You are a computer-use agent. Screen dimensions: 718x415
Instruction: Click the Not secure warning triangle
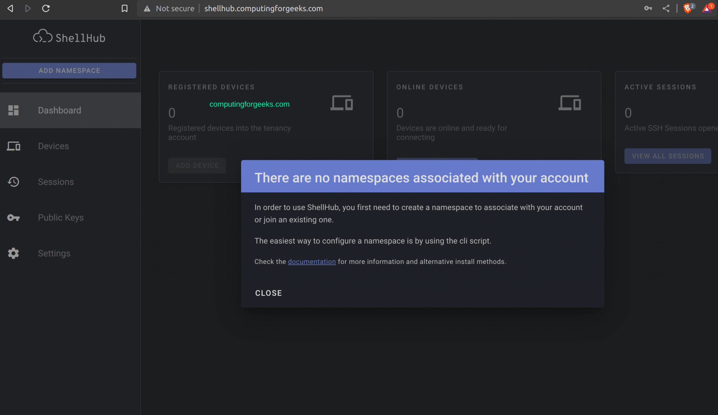(x=147, y=8)
